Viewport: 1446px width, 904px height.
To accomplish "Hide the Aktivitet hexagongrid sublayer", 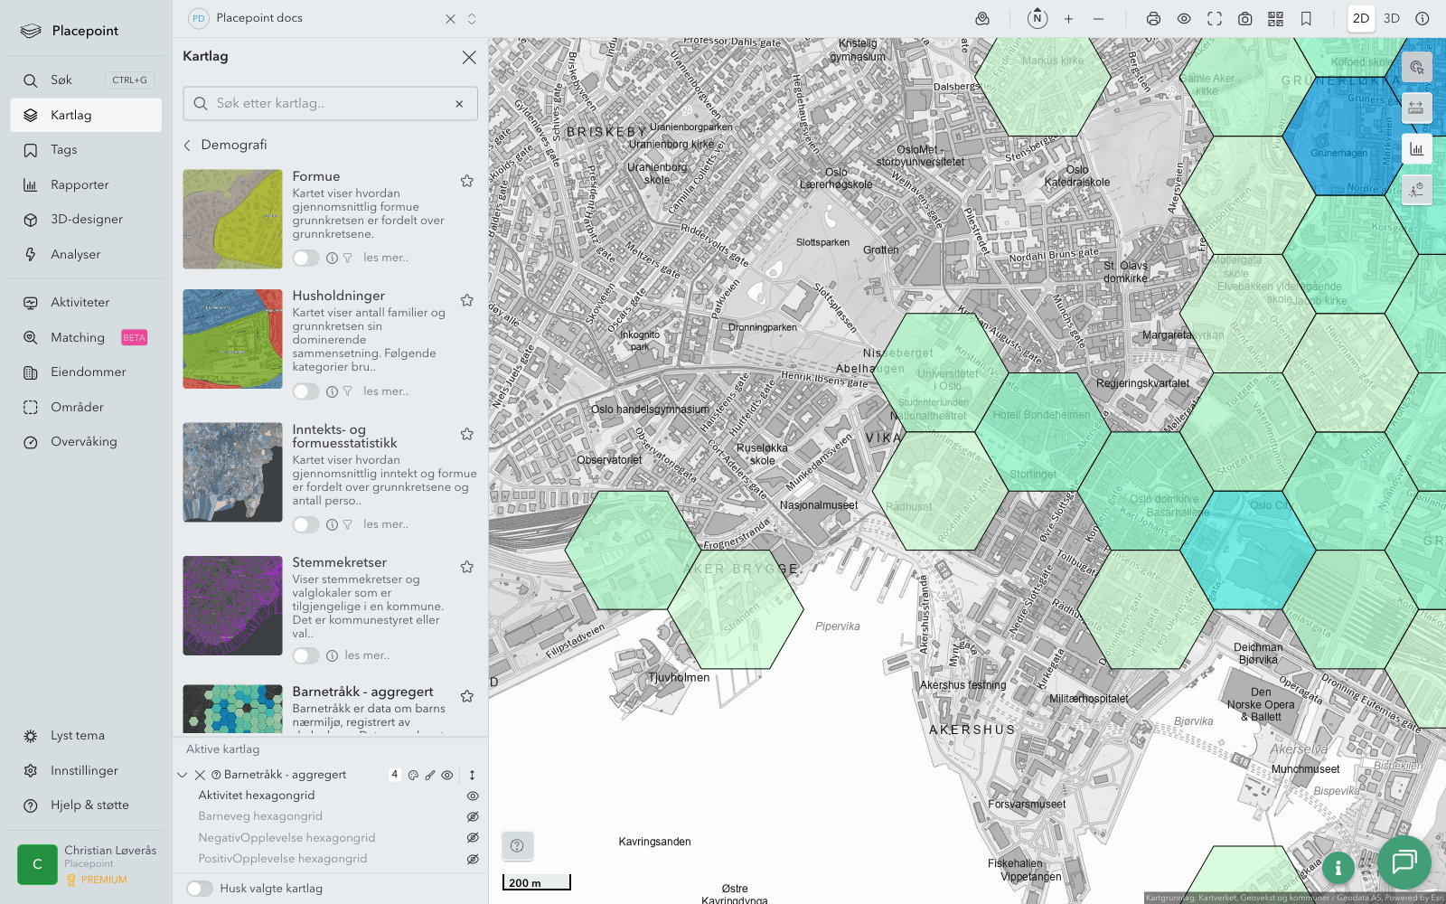I will [472, 796].
